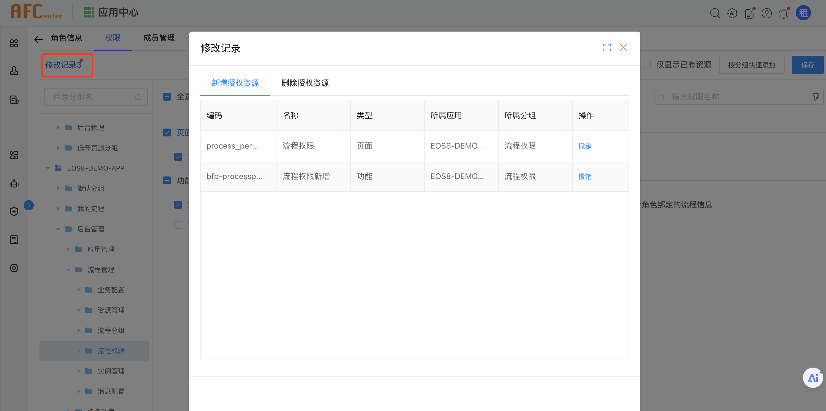Open the notifications bell
Viewport: 826px width, 411px height.
tap(783, 14)
